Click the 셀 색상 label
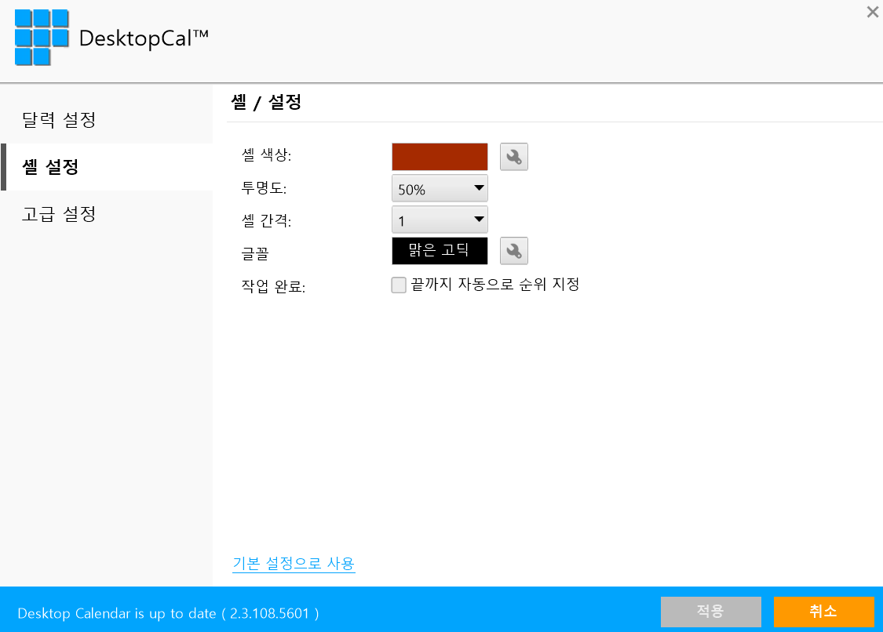Image resolution: width=883 pixels, height=632 pixels. 266,154
